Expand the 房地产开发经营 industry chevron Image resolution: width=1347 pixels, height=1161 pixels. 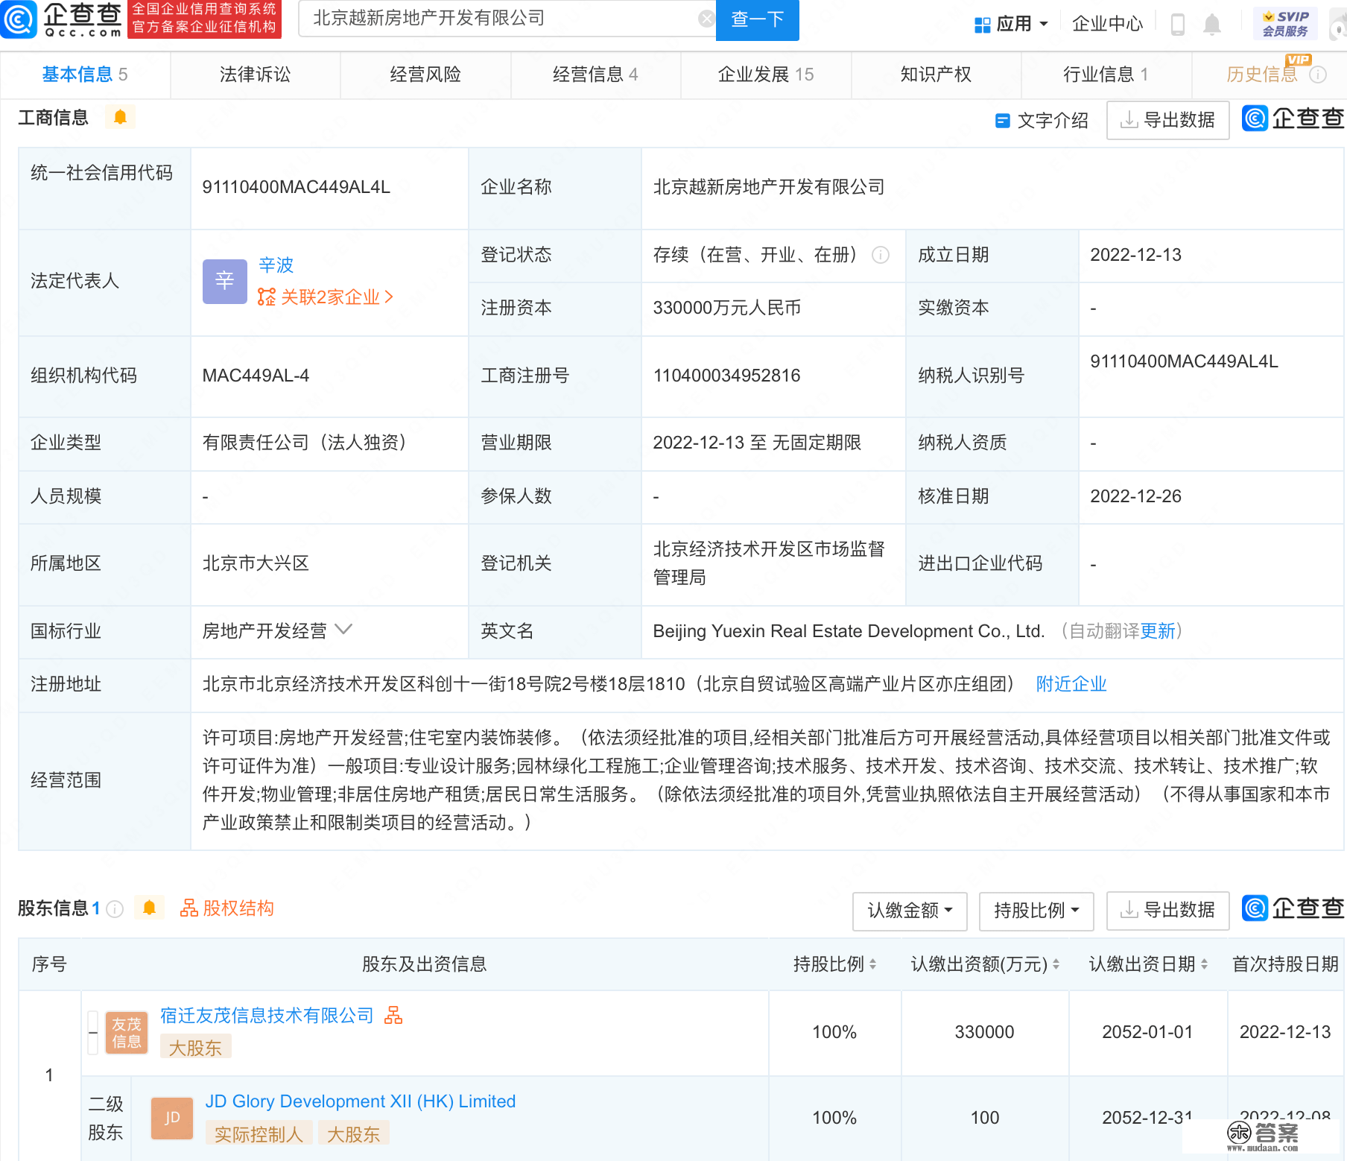(x=343, y=630)
